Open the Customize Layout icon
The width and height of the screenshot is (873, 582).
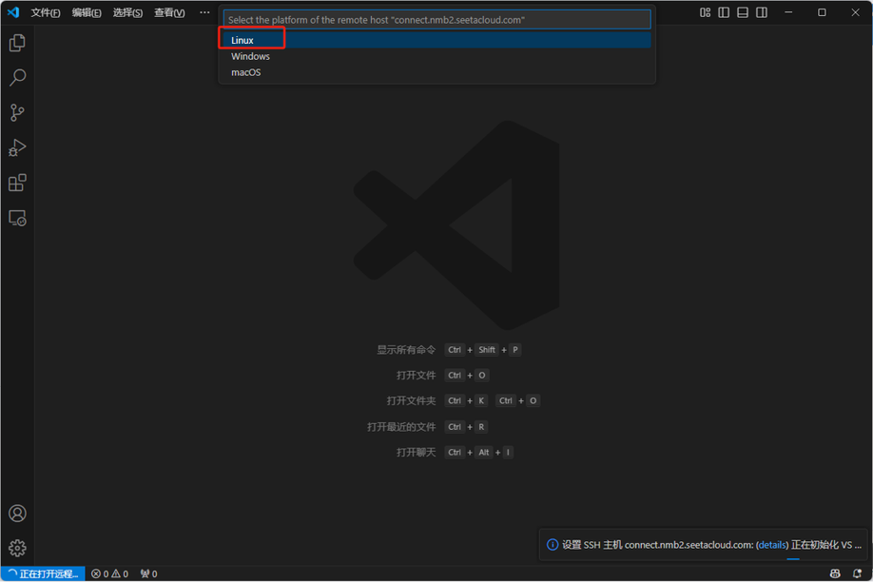coord(705,12)
